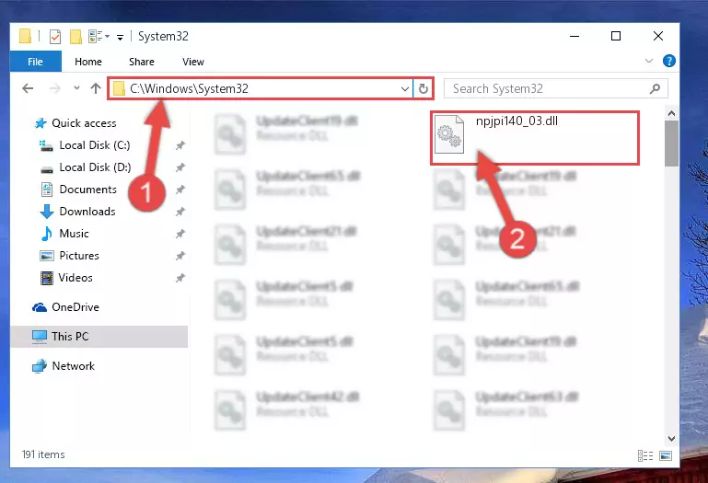Viewport: 708px width, 483px height.
Task: Open the File menu tab
Action: (x=35, y=62)
